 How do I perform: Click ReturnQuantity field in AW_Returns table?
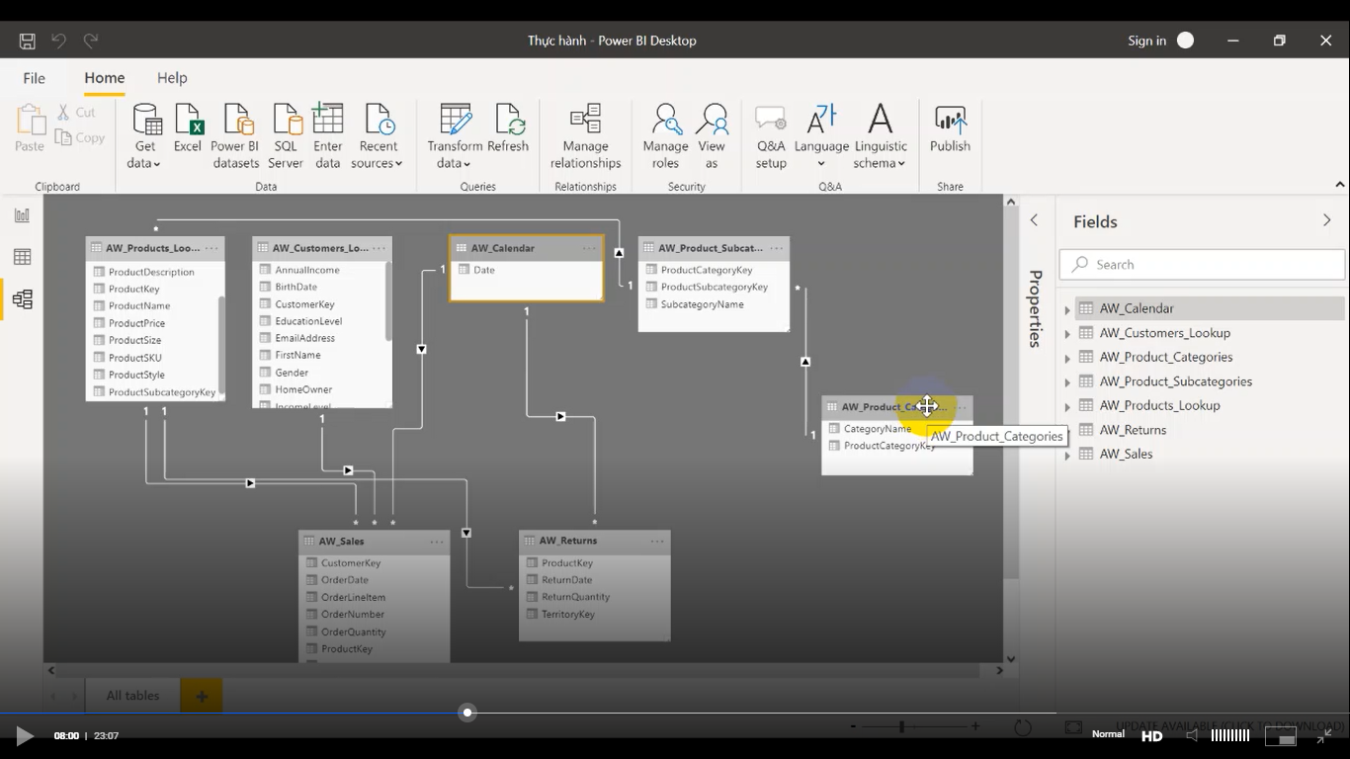pyautogui.click(x=575, y=597)
